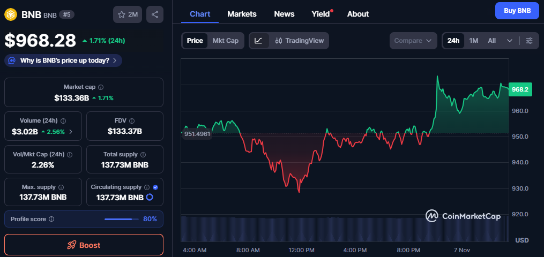This screenshot has width=544, height=257.
Task: Expand Volume (24h) details arrow
Action: pyautogui.click(x=71, y=132)
